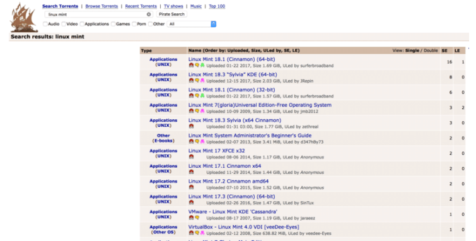Enable the Audio checkbox
This screenshot has width=476, height=241.
click(x=45, y=24)
